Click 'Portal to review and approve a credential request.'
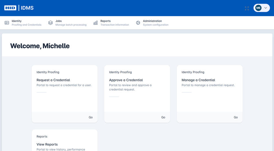Image resolution: width=274 pixels, height=151 pixels. (x=130, y=87)
